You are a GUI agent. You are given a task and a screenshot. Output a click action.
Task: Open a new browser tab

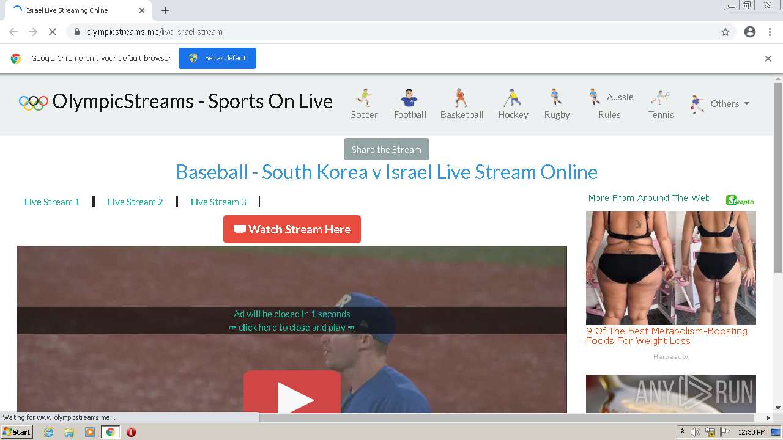165,10
